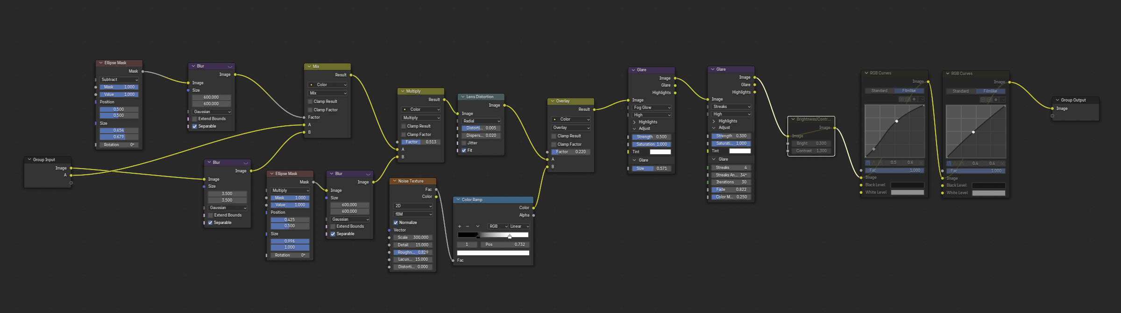The width and height of the screenshot is (1121, 313).
Task: Click preview icon in Blur node connected to Group Input
Action: pos(246,163)
